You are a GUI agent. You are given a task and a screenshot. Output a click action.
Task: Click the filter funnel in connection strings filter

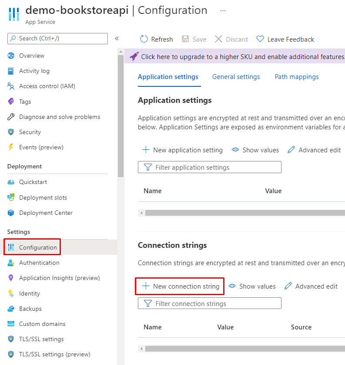pos(147,303)
